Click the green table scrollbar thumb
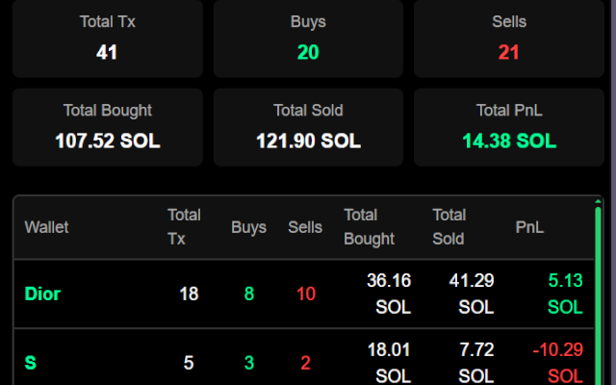Screen dimensions: 616x385 click(x=598, y=295)
